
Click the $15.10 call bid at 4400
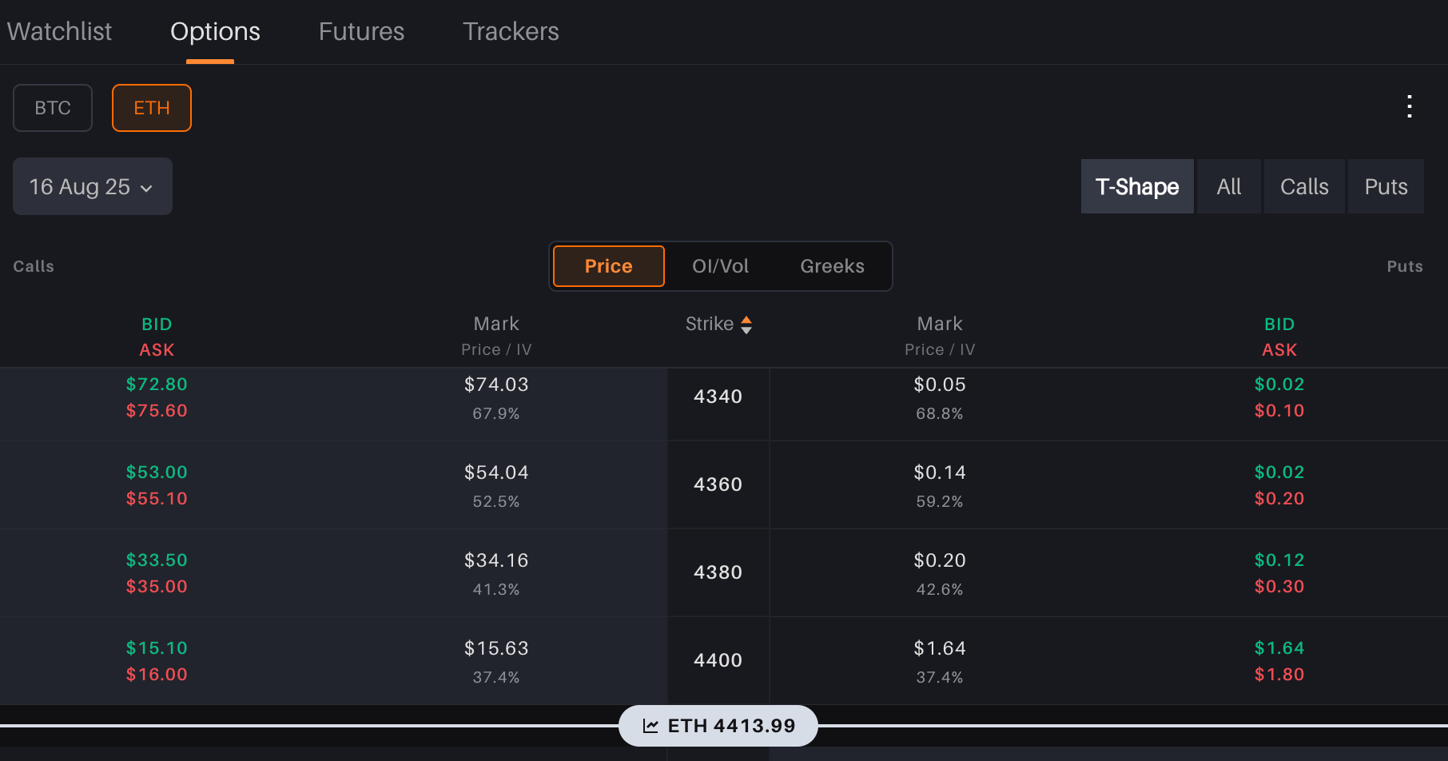coord(157,647)
